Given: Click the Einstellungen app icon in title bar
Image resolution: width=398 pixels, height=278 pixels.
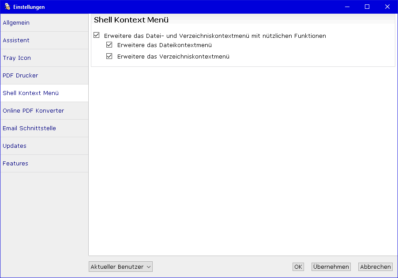Looking at the screenshot, I should (x=7, y=7).
